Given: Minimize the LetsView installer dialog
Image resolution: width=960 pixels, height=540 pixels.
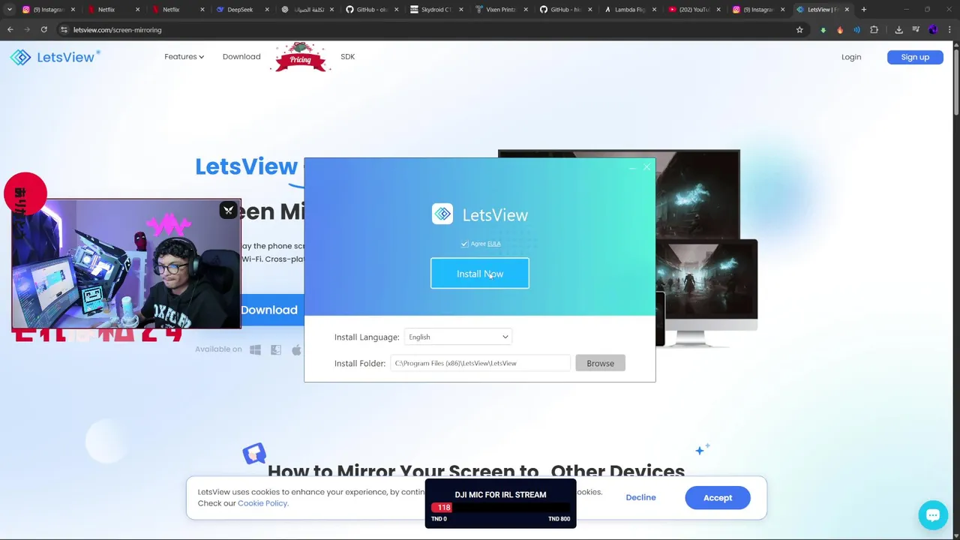Looking at the screenshot, I should tap(632, 167).
